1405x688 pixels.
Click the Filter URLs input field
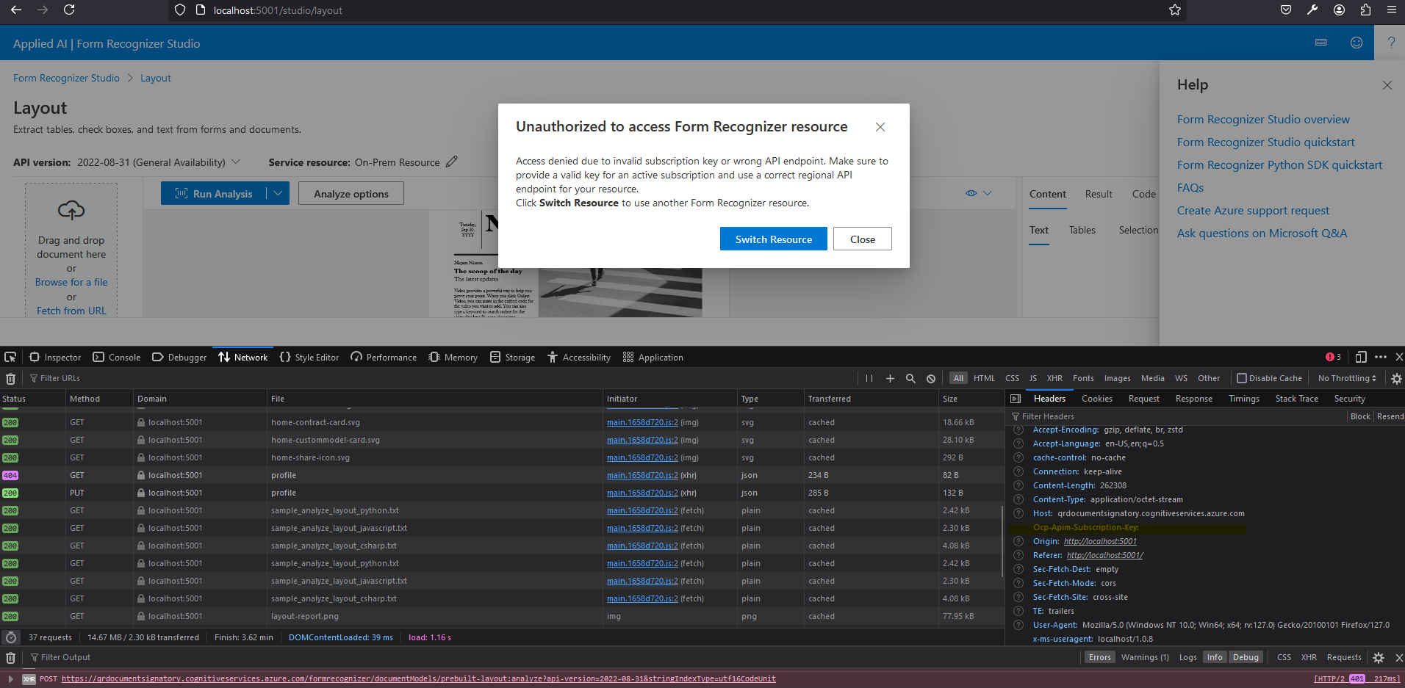click(441, 378)
